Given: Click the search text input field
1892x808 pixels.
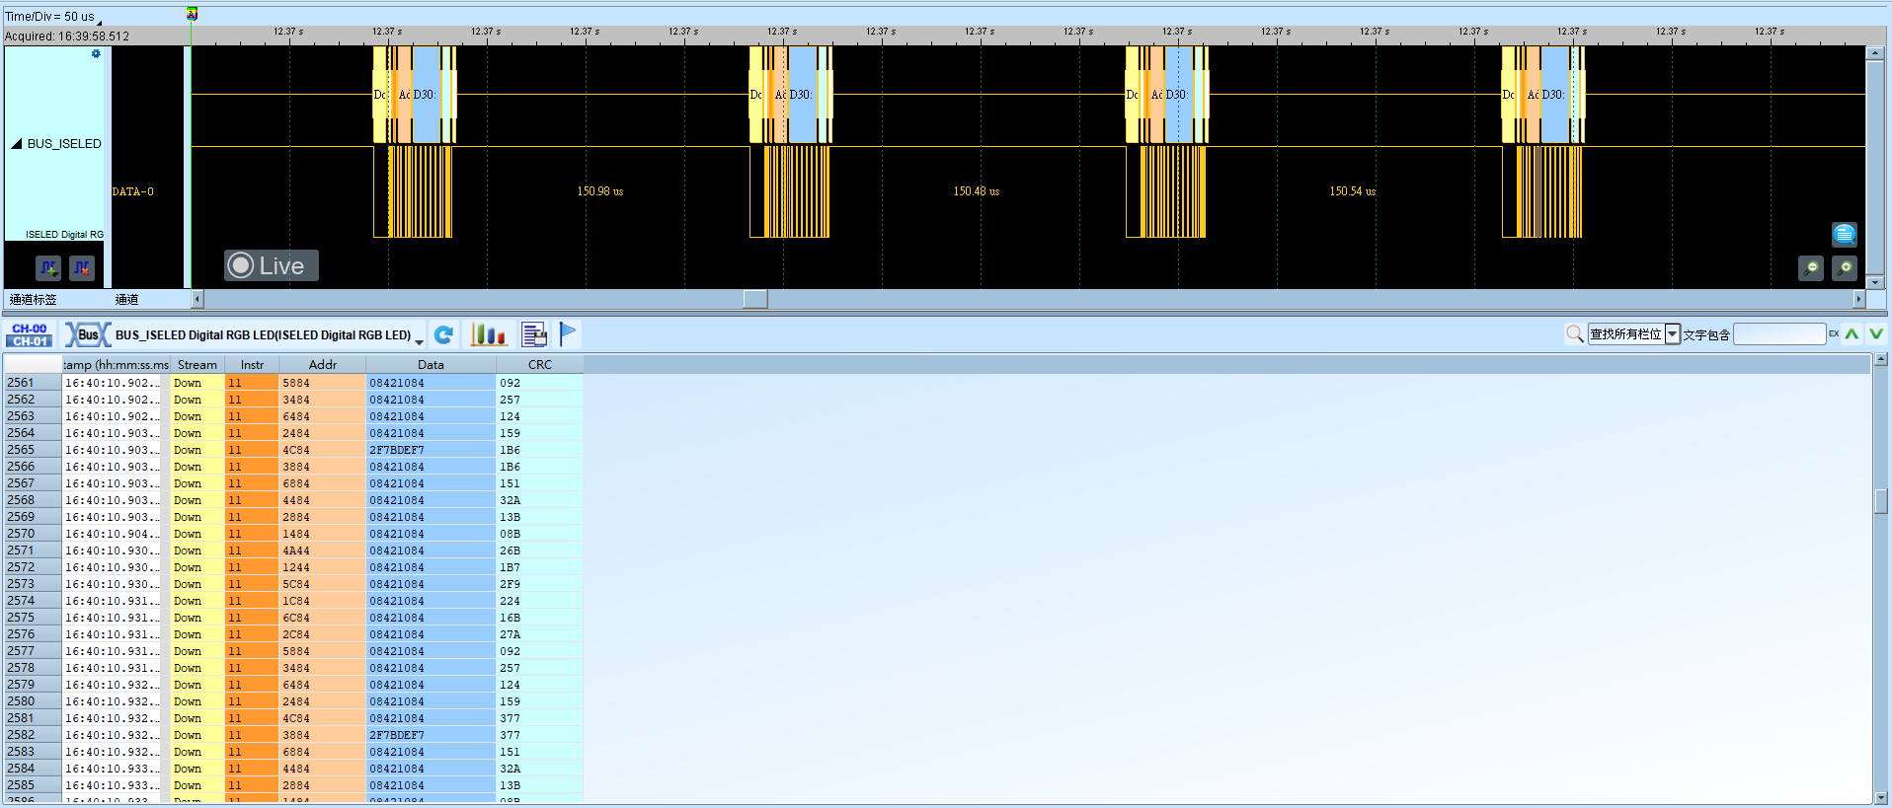Looking at the screenshot, I should click(1779, 334).
